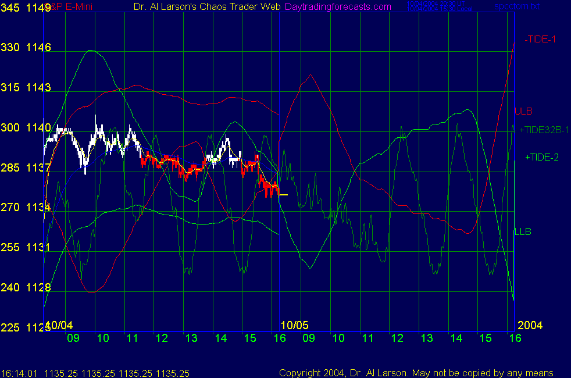Click the copyright notice text
This screenshot has width=571, height=378.
417,373
